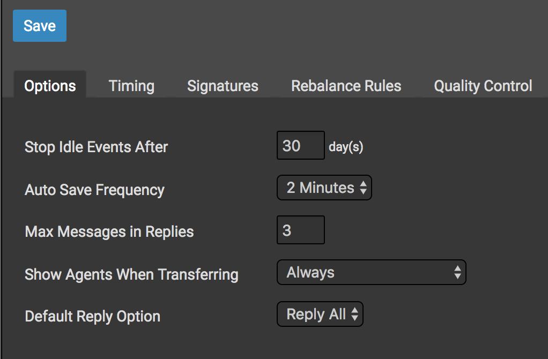The width and height of the screenshot is (548, 359).
Task: Select the Rebalance Rules tab
Action: pos(346,86)
